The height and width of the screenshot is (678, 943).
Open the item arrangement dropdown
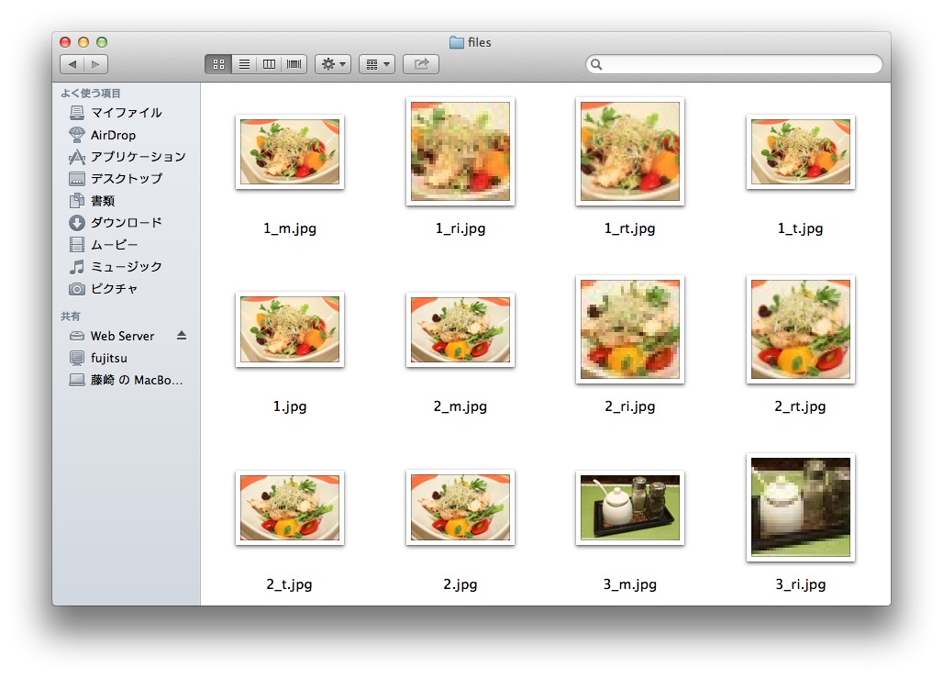[x=376, y=64]
